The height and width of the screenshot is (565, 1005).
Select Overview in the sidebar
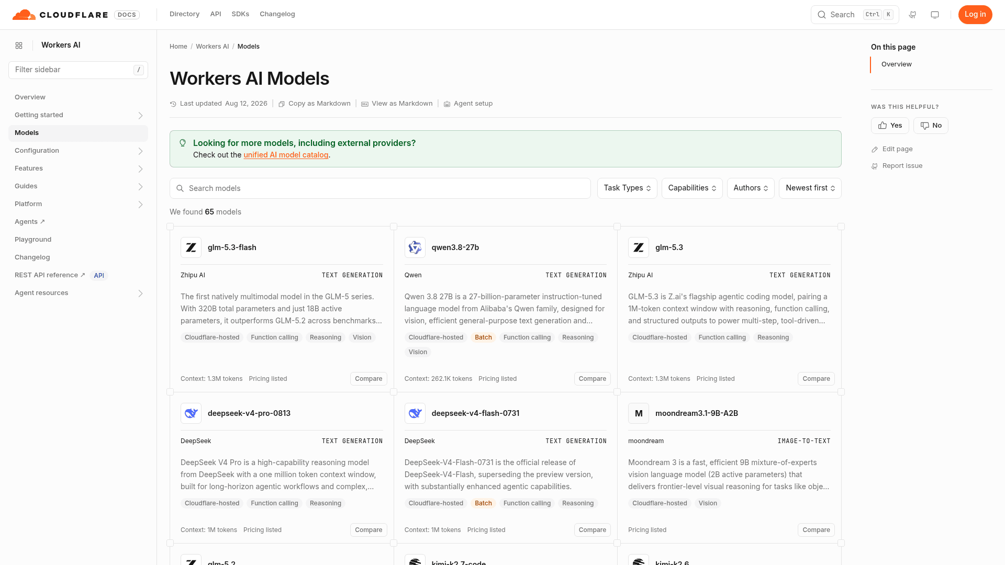(x=78, y=97)
